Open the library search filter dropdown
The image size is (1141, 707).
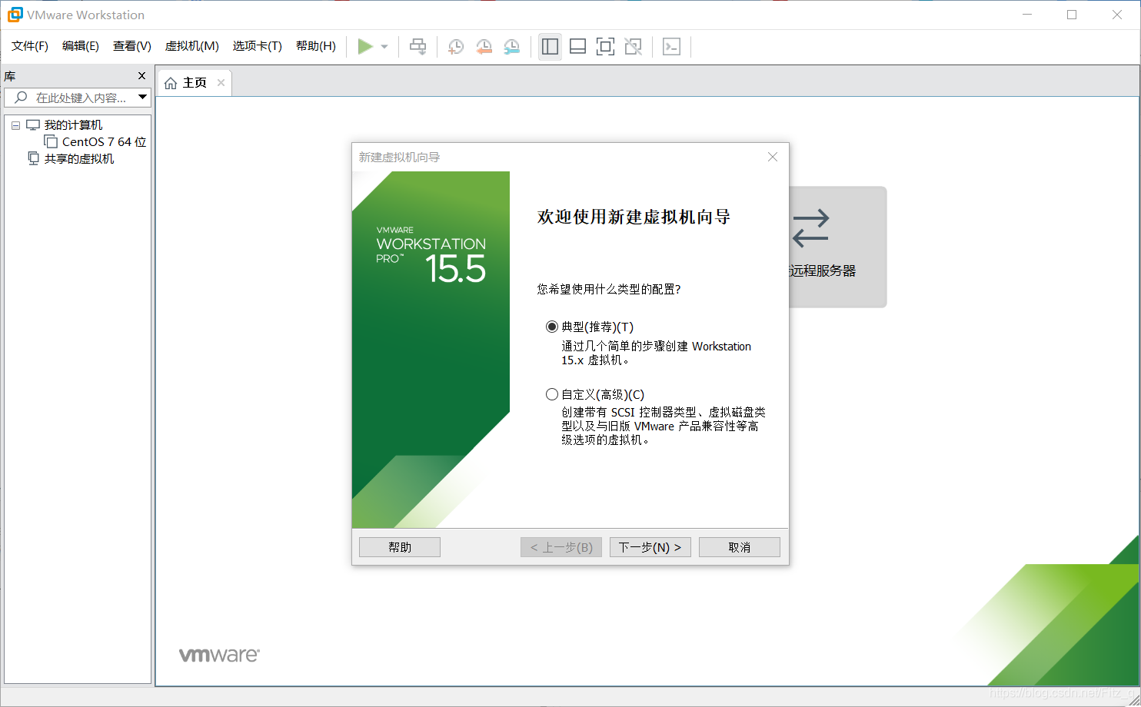(x=142, y=98)
